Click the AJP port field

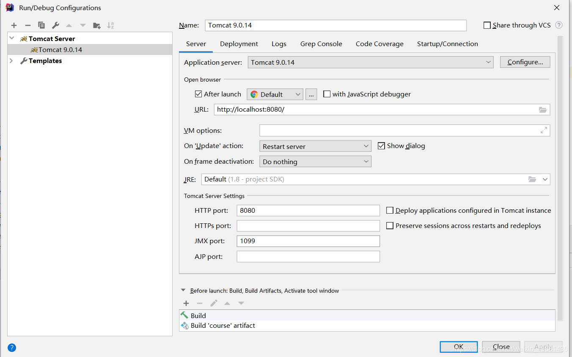tap(308, 256)
